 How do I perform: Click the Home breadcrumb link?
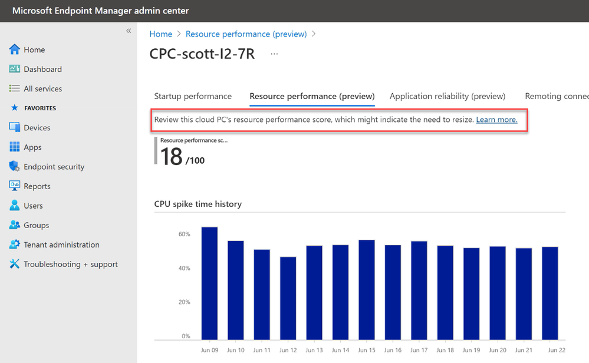(x=161, y=34)
